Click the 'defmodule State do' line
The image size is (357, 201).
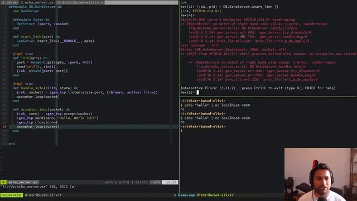[31, 20]
